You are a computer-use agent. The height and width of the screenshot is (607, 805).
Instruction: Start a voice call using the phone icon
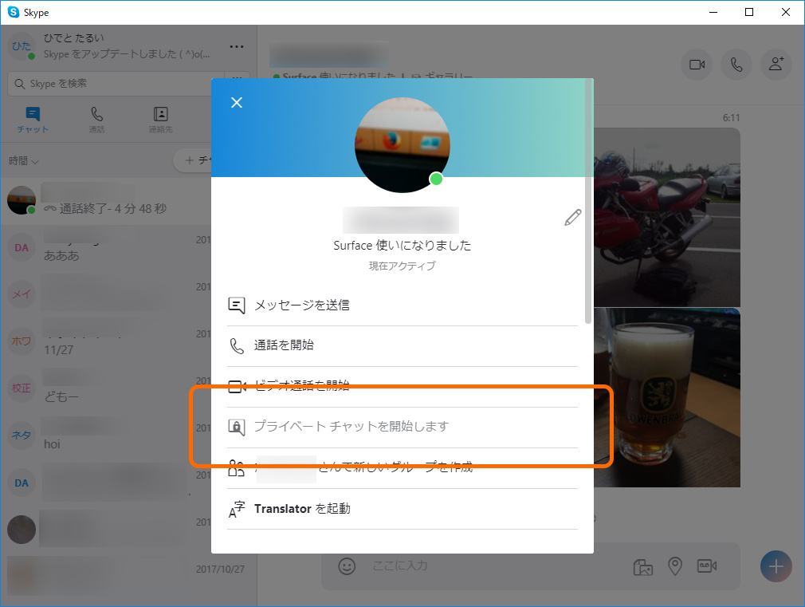tap(736, 65)
